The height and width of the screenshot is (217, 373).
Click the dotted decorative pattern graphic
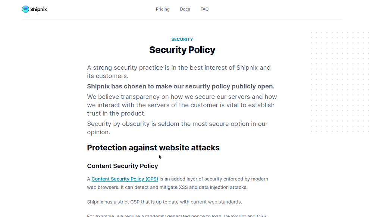[x=339, y=82]
